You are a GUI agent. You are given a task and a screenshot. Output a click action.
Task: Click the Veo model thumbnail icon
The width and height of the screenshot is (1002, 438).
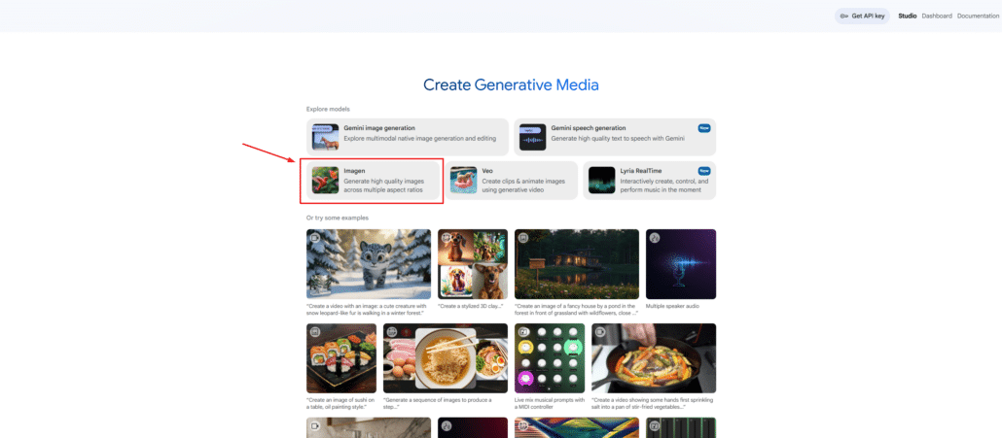pyautogui.click(x=464, y=180)
